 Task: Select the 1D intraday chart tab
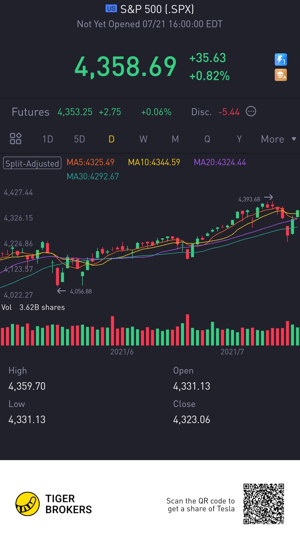[47, 139]
